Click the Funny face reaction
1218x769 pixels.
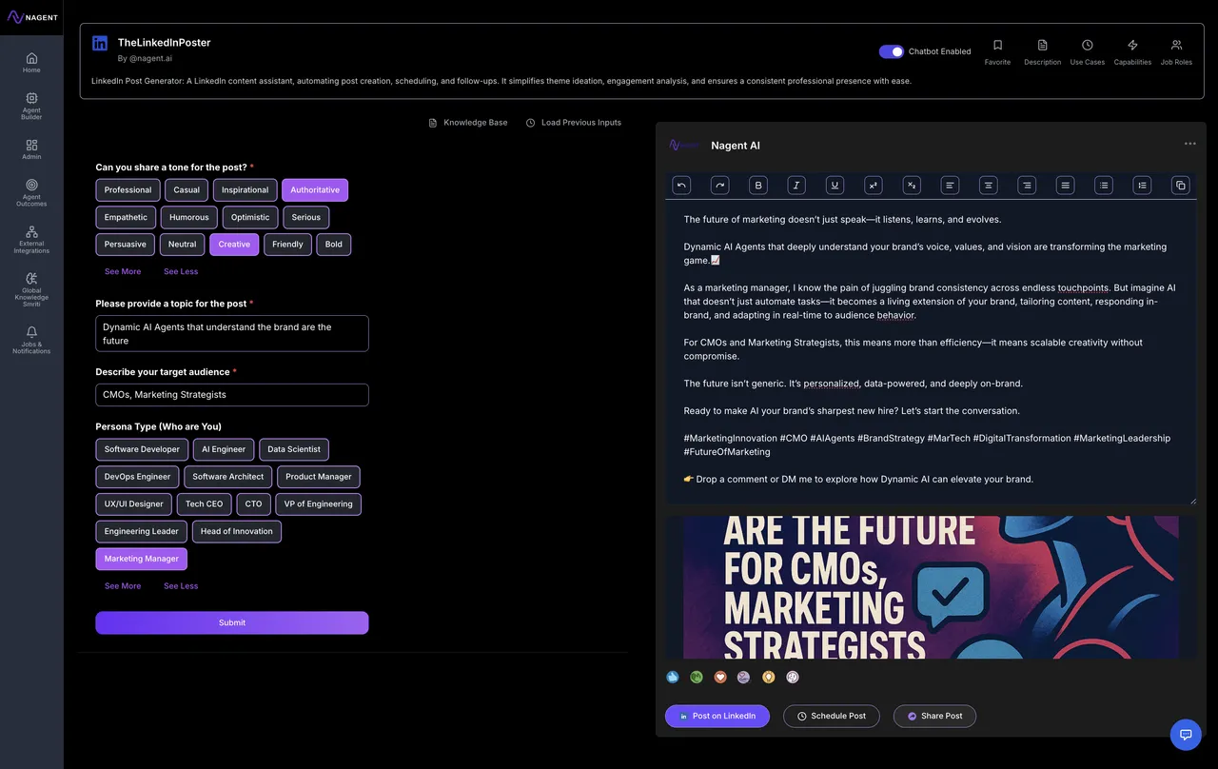click(793, 678)
